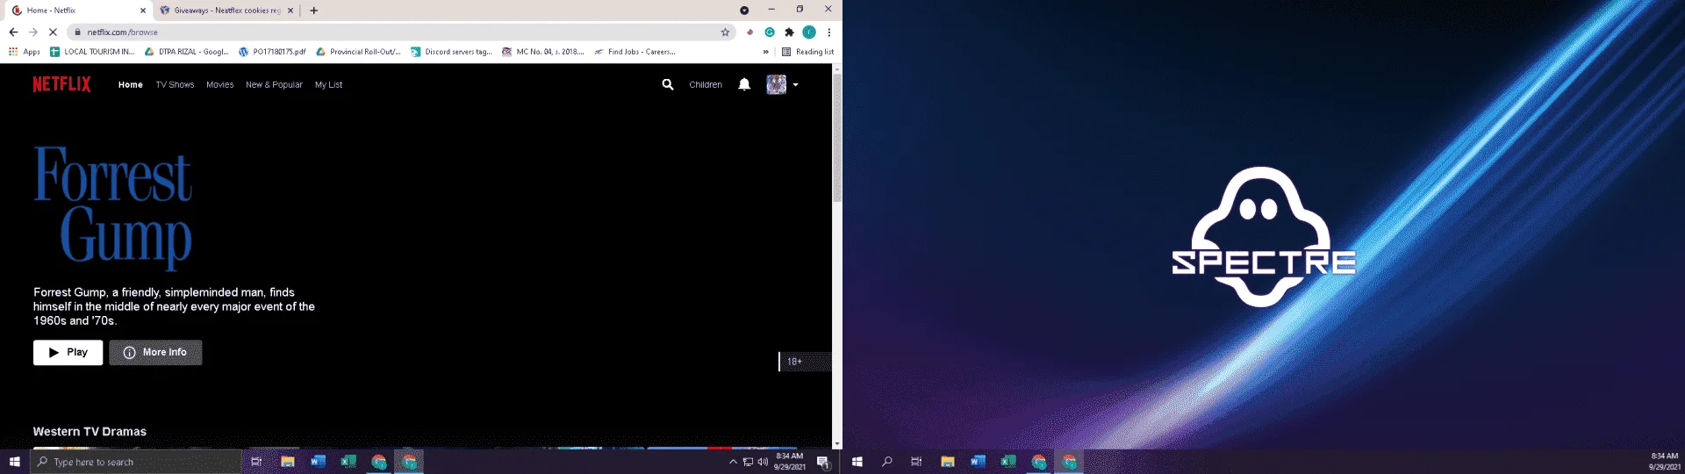Open Start on right monitor taskbar
This screenshot has height=474, width=1685.
pyautogui.click(x=857, y=462)
